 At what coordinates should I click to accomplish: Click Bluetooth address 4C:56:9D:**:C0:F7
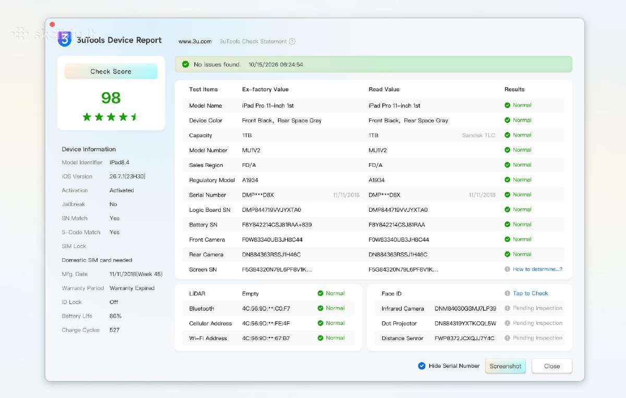click(266, 309)
